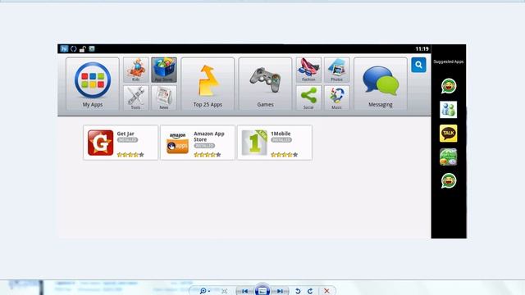Click the status bar refresh circle icon
The height and width of the screenshot is (295, 525).
73,49
